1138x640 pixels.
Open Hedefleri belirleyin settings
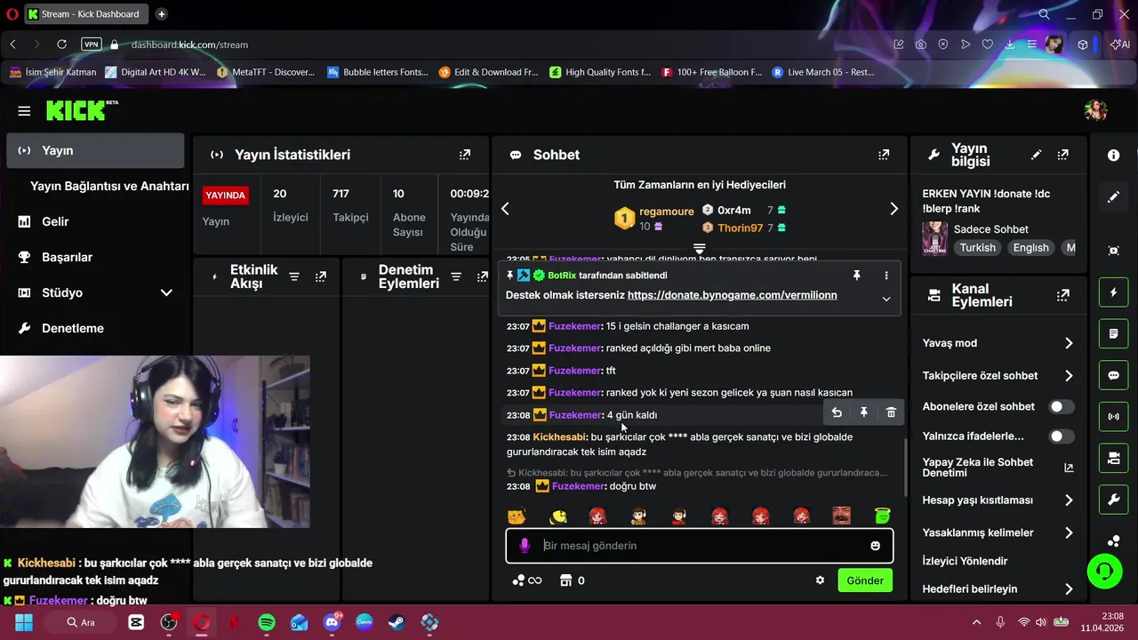[998, 588]
